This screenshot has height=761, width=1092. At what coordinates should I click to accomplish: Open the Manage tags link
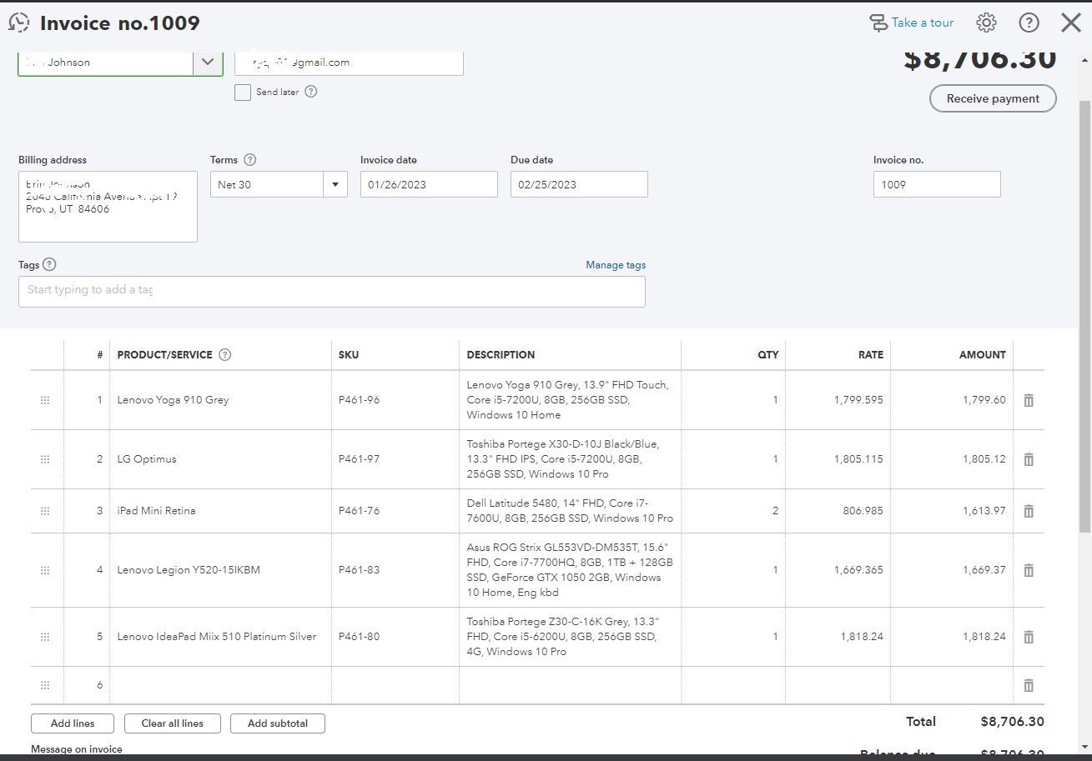[x=616, y=265]
